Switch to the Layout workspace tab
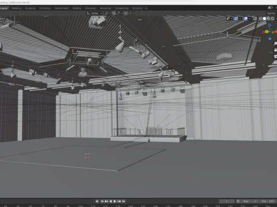 click(x=4, y=8)
